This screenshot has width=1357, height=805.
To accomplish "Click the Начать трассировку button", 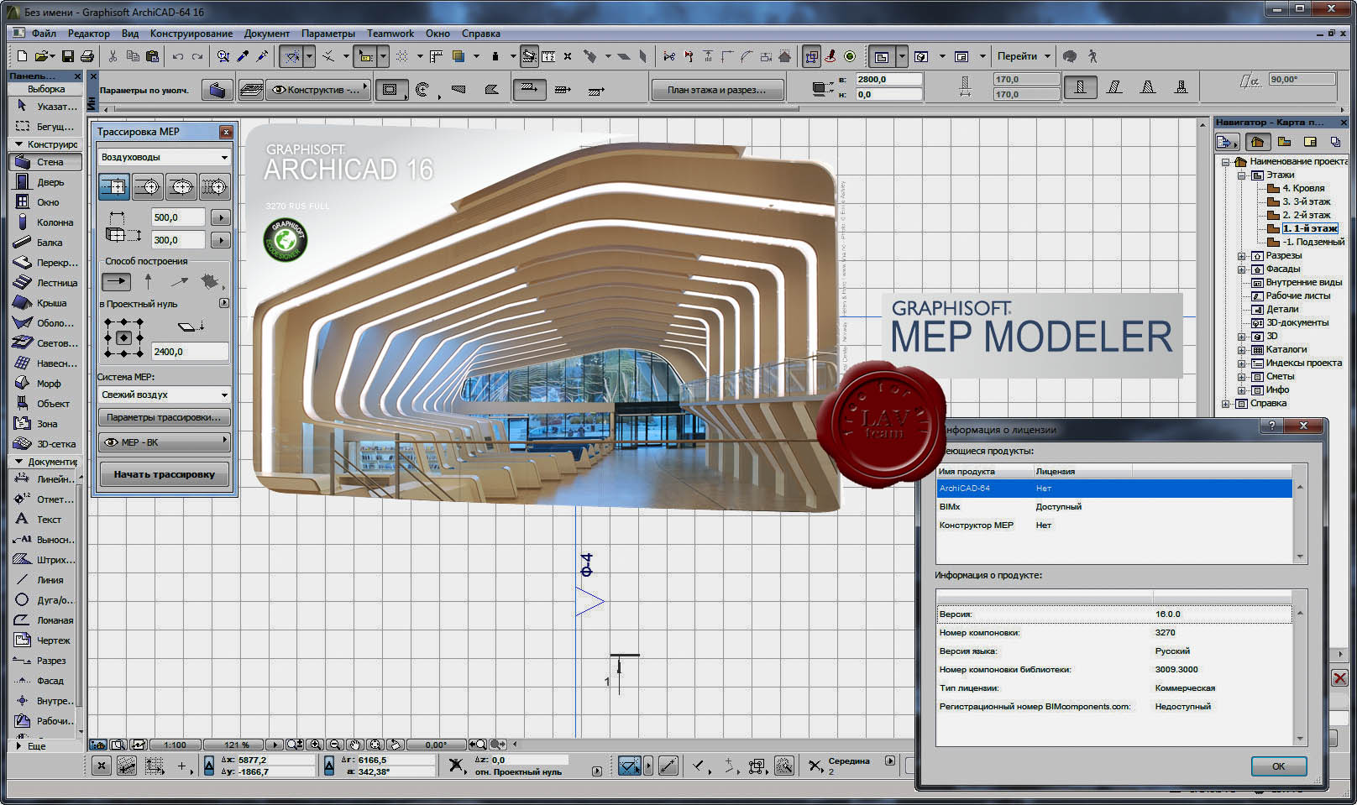I will coord(165,474).
